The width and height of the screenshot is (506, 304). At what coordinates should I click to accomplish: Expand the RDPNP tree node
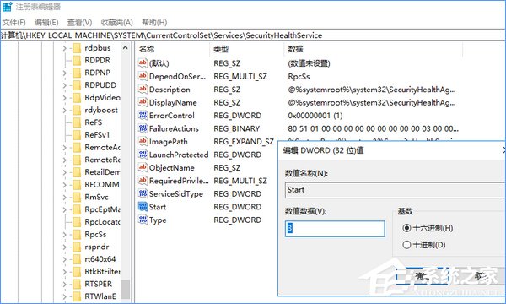coord(64,73)
